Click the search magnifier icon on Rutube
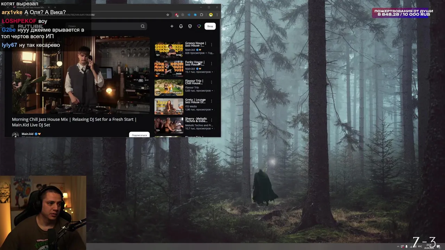 (143, 26)
